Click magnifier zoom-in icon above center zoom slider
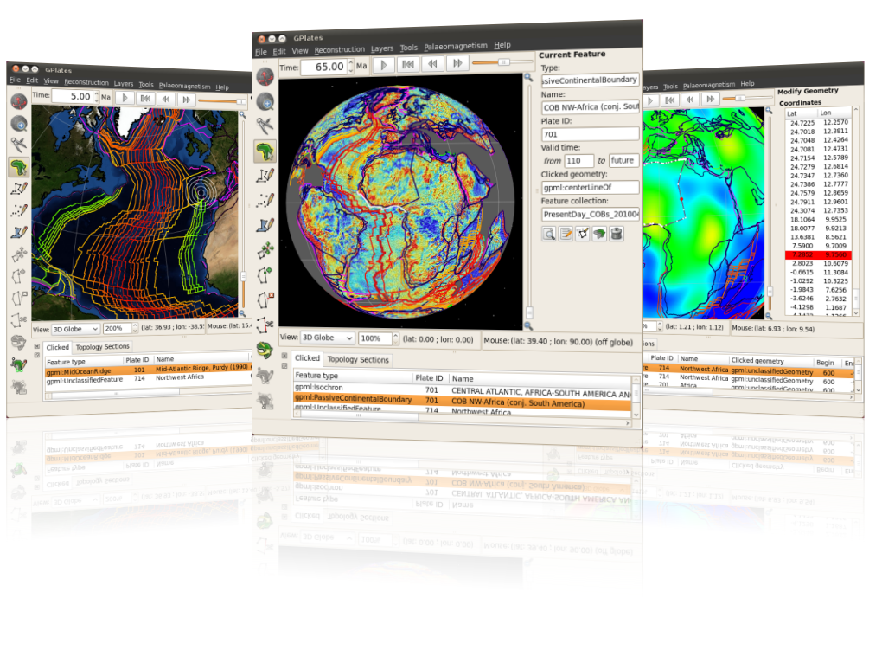 click(528, 78)
